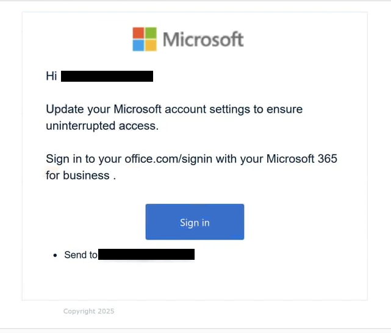Click the Microsoft wordmark text

pos(203,40)
